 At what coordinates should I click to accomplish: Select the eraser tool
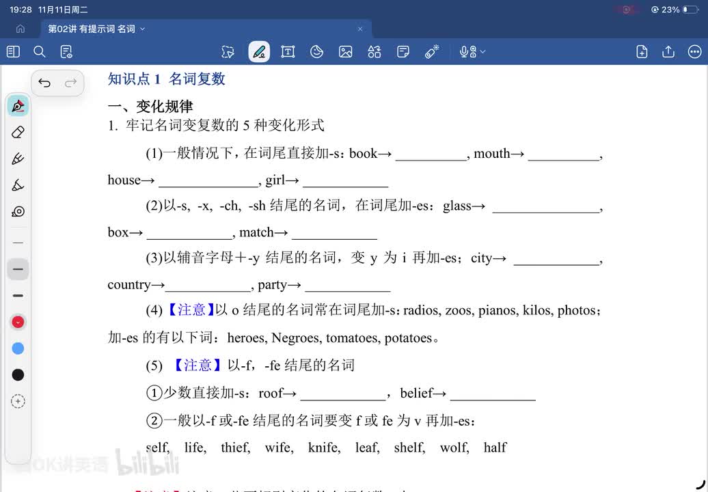(18, 133)
